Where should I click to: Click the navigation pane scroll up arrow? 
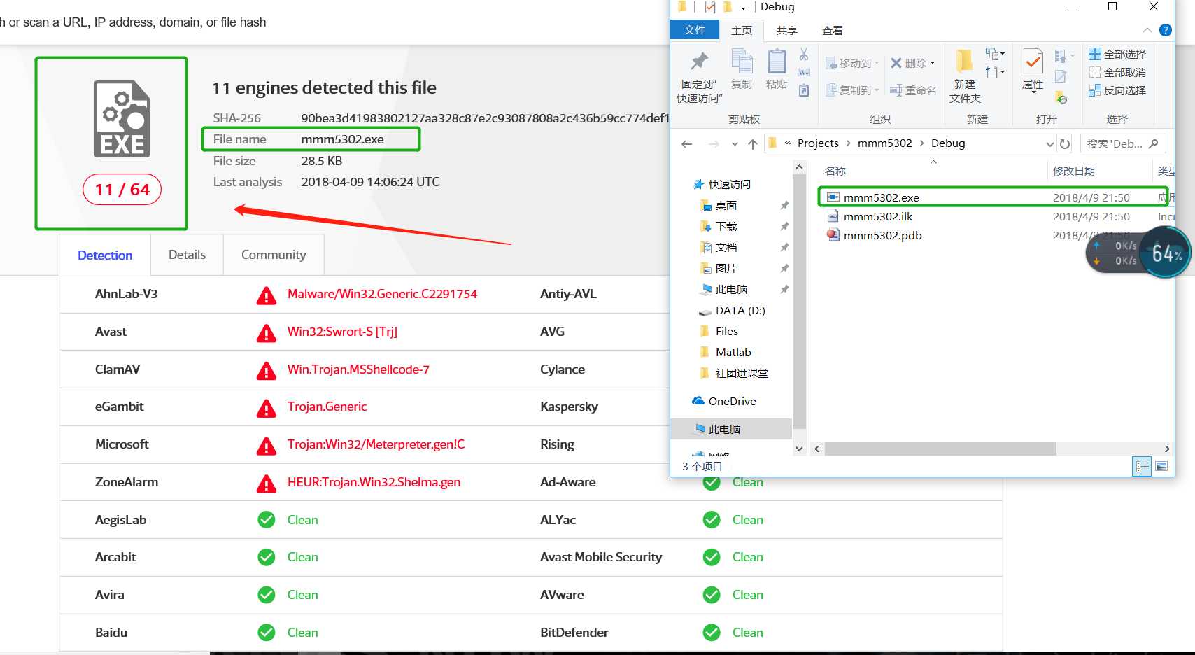[799, 167]
